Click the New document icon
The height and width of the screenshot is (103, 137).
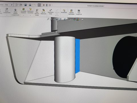tap(17, 5)
